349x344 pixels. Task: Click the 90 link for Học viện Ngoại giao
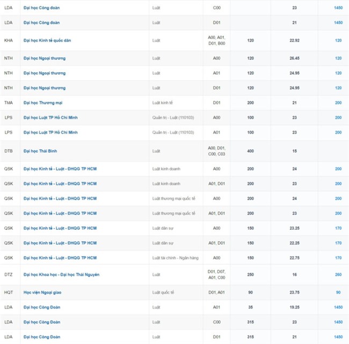point(338,292)
